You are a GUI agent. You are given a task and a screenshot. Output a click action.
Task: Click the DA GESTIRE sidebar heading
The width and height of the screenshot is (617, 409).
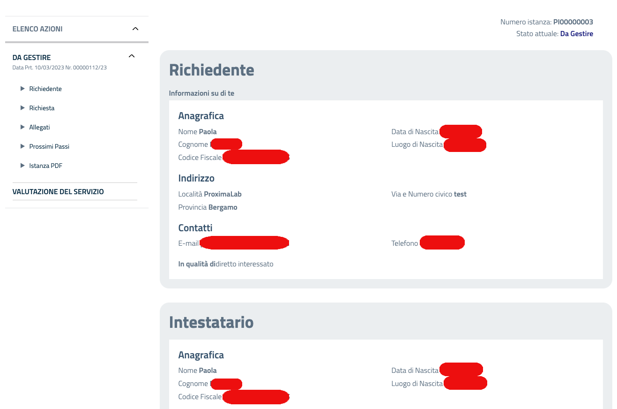pyautogui.click(x=31, y=57)
